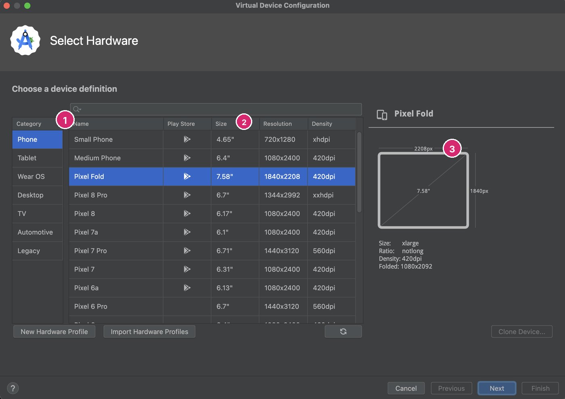Click the search magnifier icon
Image resolution: width=565 pixels, height=399 pixels.
77,109
